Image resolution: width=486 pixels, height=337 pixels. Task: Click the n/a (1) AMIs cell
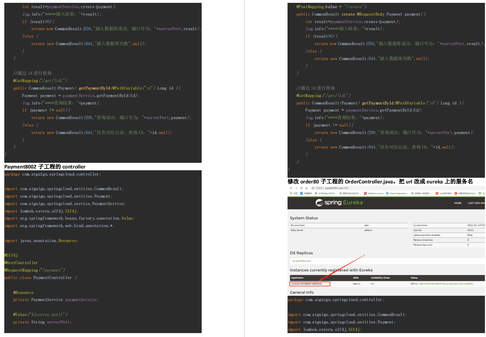(x=356, y=284)
